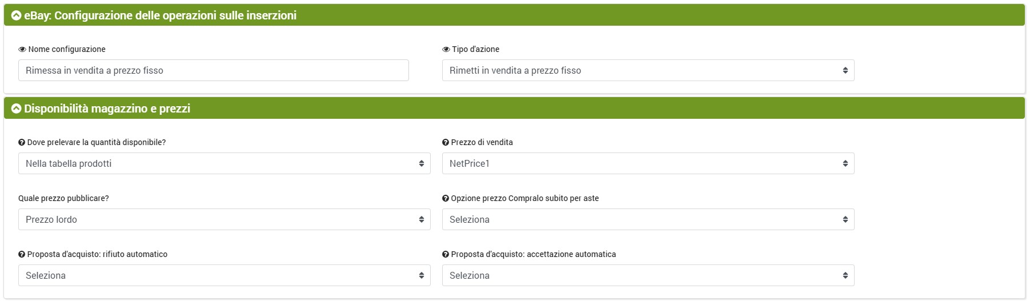Image resolution: width=1030 pixels, height=301 pixels.
Task: Click help icon for Opzione prezzo Compralo subito
Action: click(x=446, y=199)
